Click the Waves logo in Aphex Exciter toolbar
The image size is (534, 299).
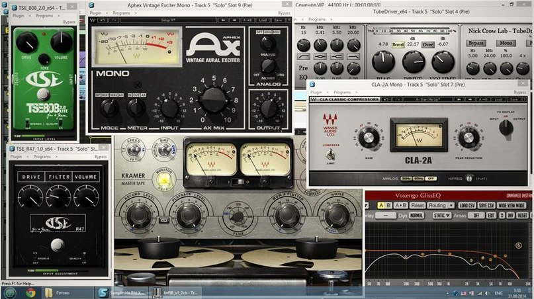(x=93, y=21)
